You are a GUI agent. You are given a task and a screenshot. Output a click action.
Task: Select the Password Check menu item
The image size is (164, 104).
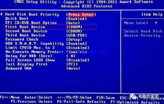(x=22, y=40)
